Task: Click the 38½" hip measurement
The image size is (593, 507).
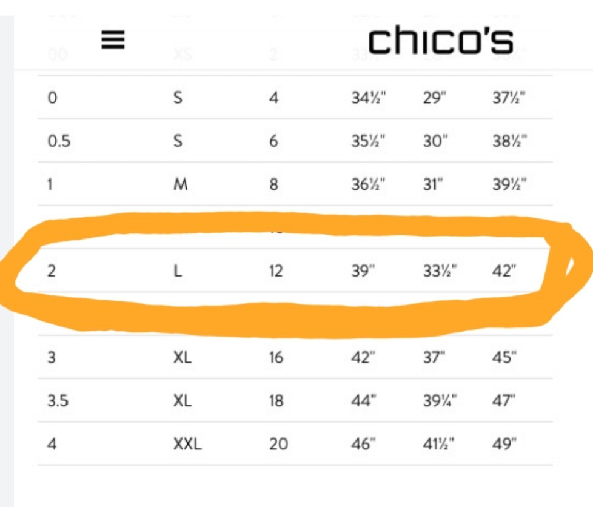Action: (x=509, y=141)
